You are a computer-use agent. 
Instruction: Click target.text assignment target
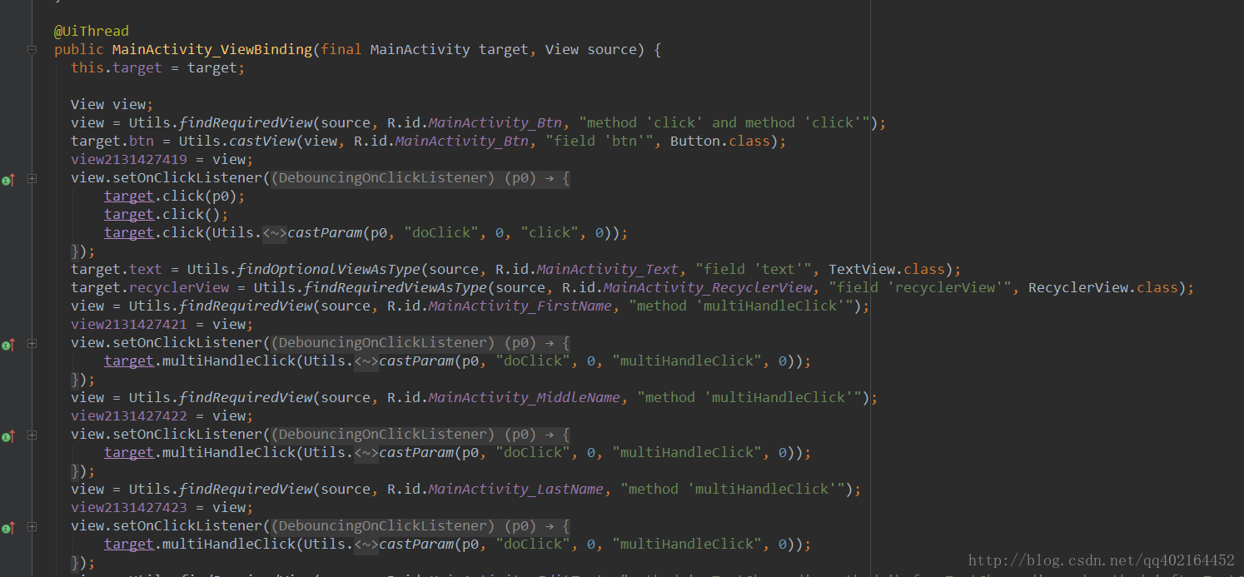[x=117, y=270]
